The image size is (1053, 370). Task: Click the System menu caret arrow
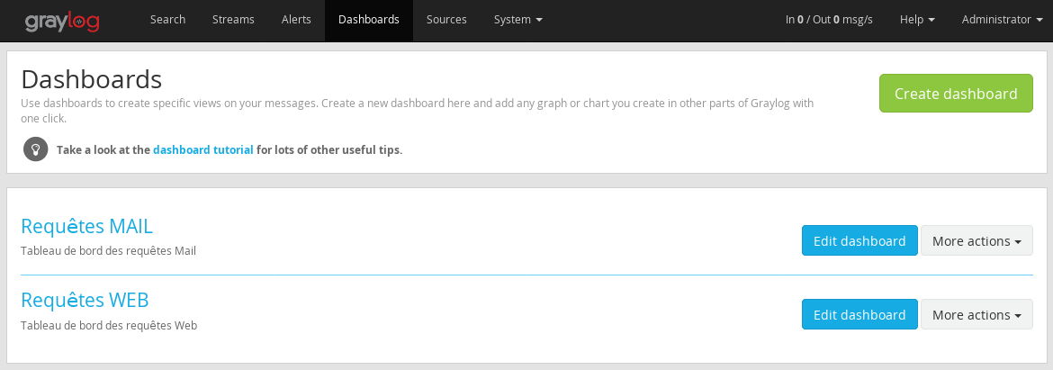pos(539,21)
